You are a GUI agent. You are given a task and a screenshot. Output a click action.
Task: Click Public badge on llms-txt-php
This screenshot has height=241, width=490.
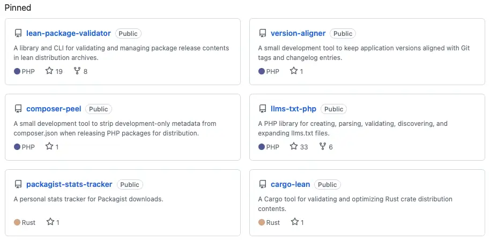[x=334, y=109]
